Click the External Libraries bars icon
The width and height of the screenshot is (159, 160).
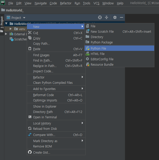click(x=11, y=34)
